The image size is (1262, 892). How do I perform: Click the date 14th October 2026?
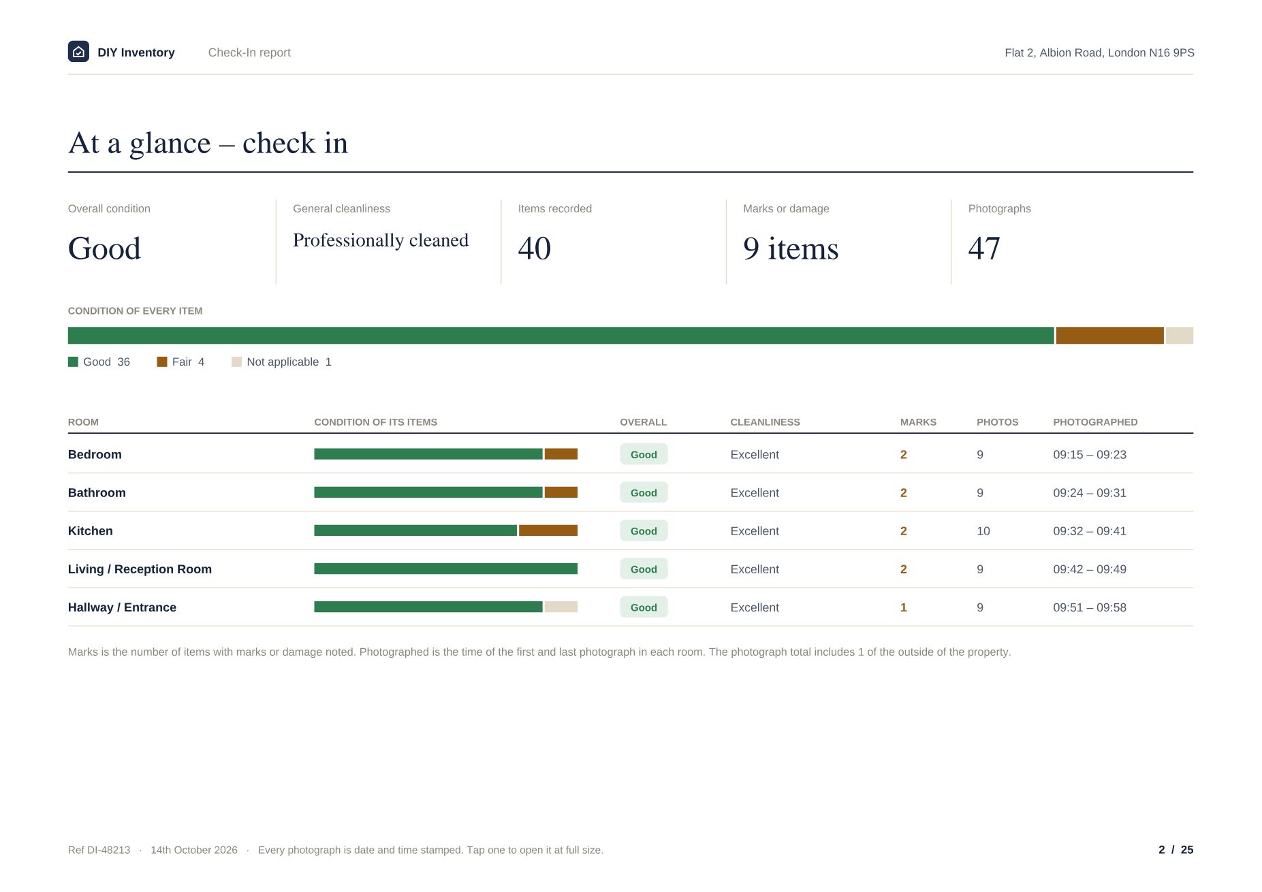194,850
